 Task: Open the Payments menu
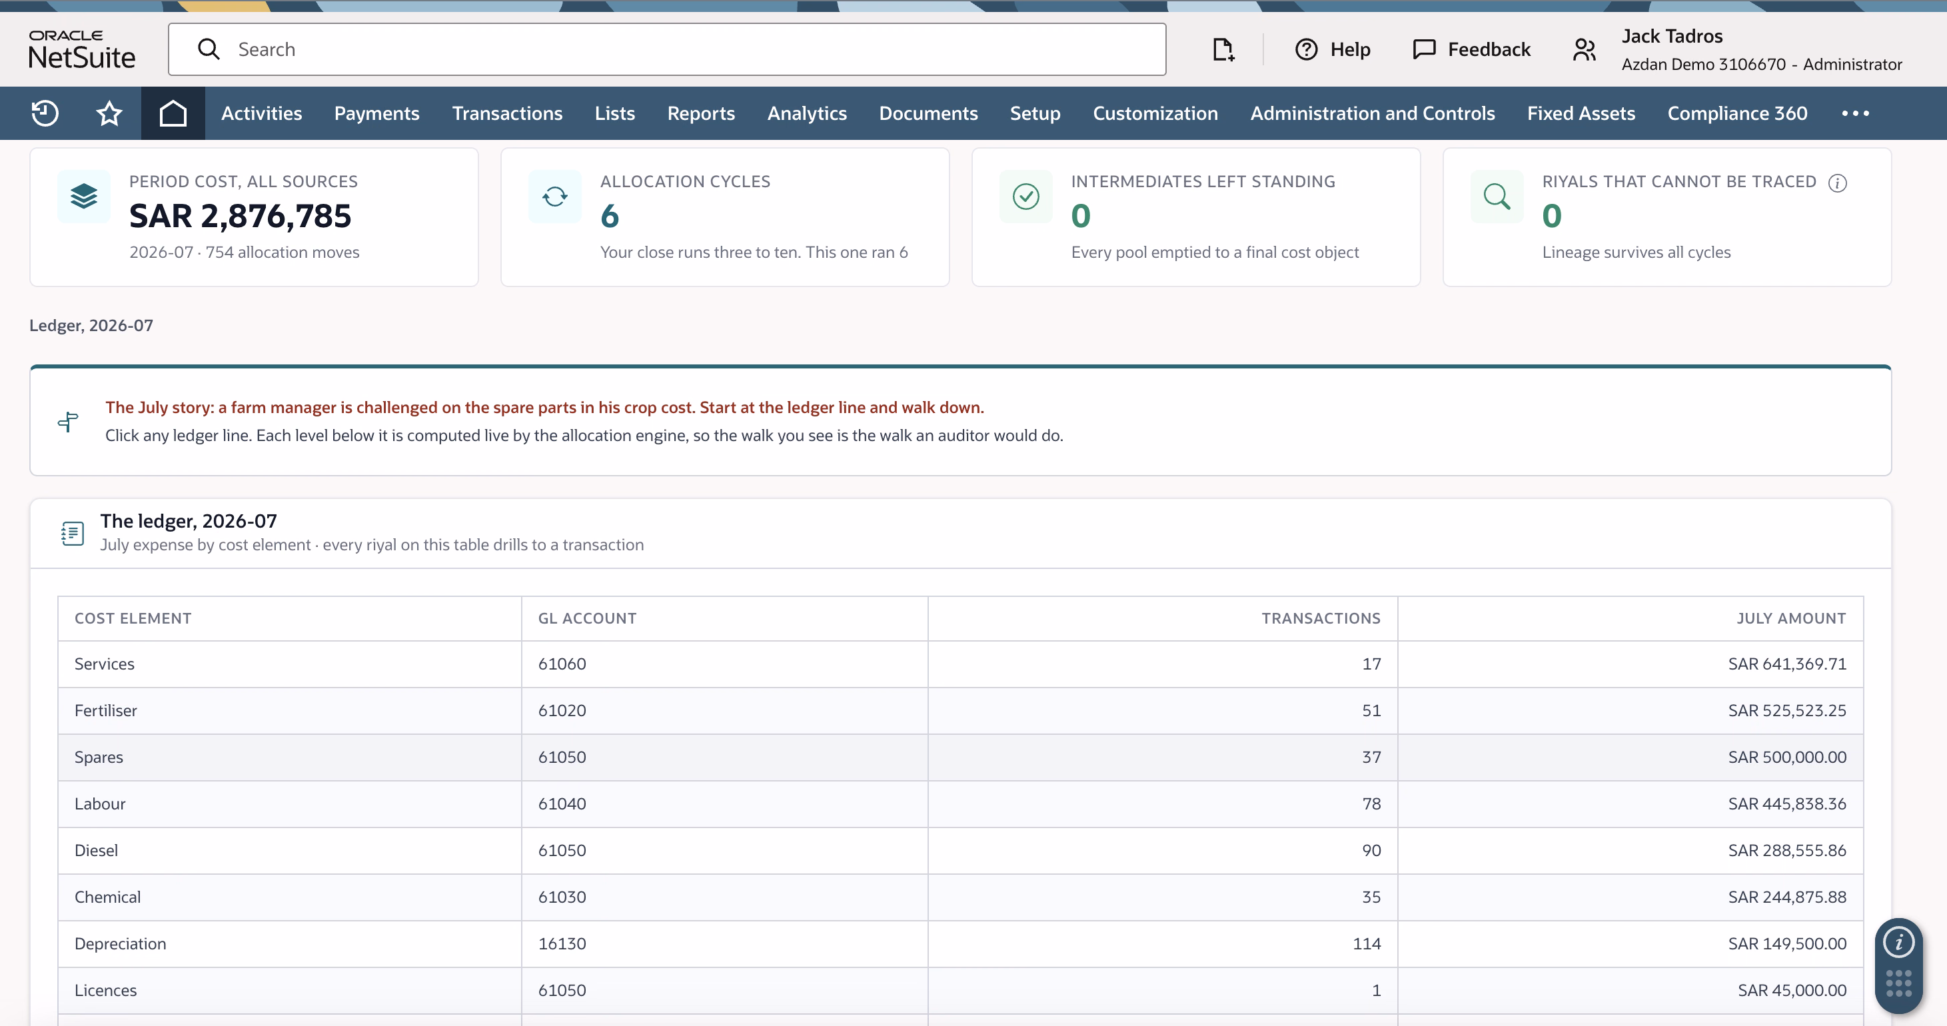pyautogui.click(x=376, y=113)
